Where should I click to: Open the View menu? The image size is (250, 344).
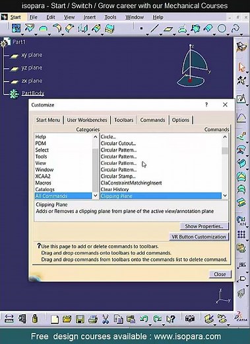pyautogui.click(x=69, y=17)
